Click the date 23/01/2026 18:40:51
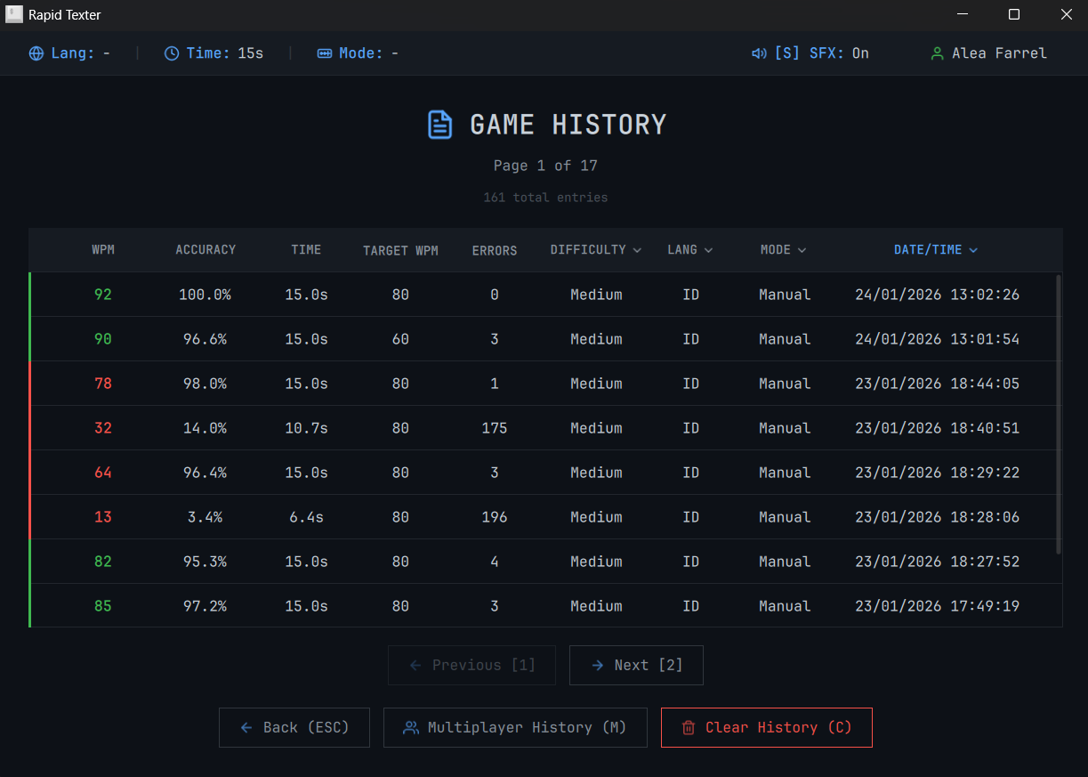The width and height of the screenshot is (1088, 777). [937, 428]
